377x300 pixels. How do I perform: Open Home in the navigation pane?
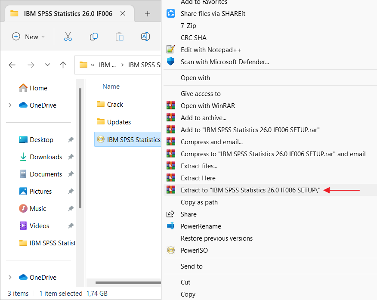pos(33,88)
